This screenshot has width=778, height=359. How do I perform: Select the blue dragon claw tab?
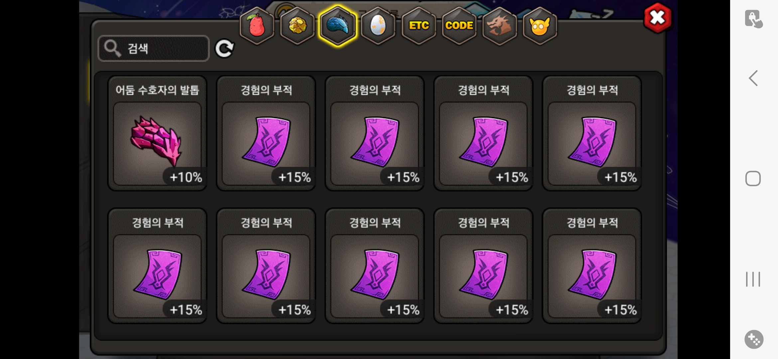337,26
